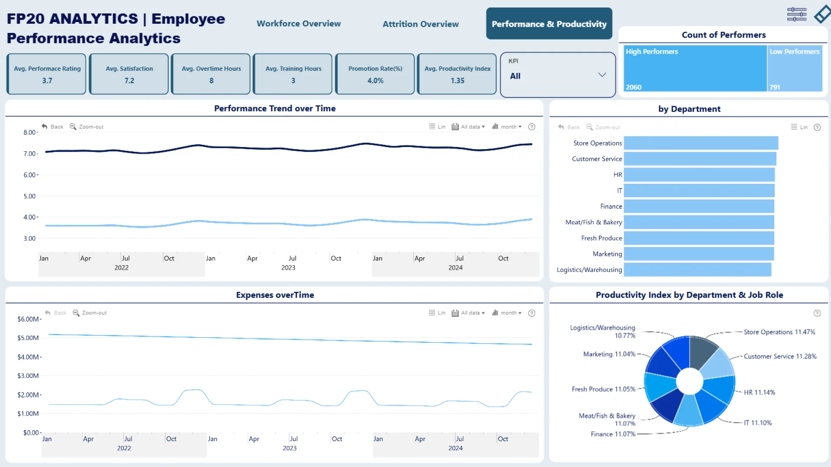The image size is (831, 467).
Task: Click the Performance & Productivity button
Action: (x=549, y=24)
